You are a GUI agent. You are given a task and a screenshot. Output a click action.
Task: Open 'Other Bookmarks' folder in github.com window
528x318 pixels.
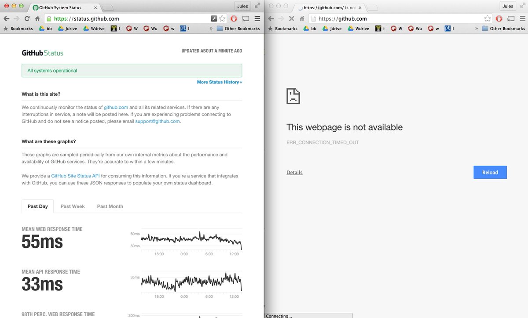click(503, 29)
